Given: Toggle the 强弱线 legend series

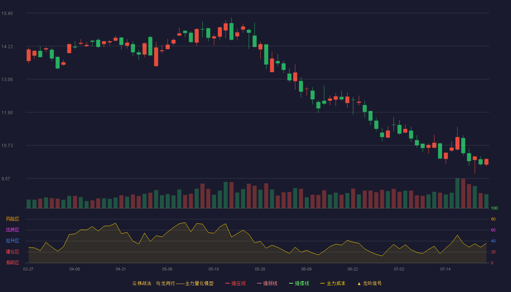Looking at the screenshot, I should tap(267, 283).
